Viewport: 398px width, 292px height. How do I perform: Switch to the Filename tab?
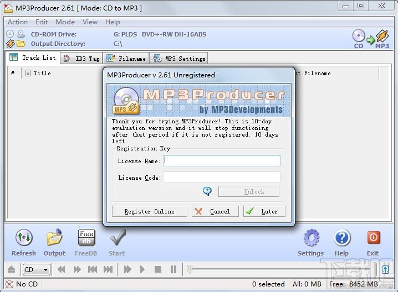click(126, 59)
